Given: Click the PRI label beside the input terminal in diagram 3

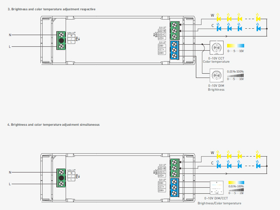Looking at the screenshot, I should pyautogui.click(x=77, y=39).
